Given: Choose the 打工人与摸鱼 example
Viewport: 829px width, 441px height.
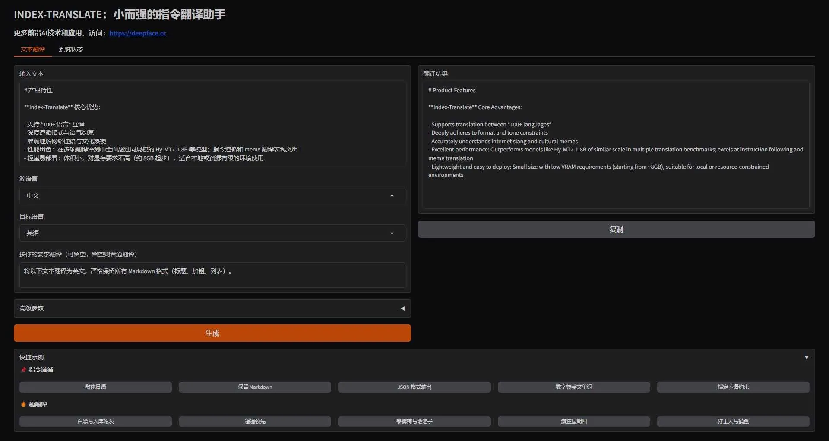Looking at the screenshot, I should coord(733,422).
